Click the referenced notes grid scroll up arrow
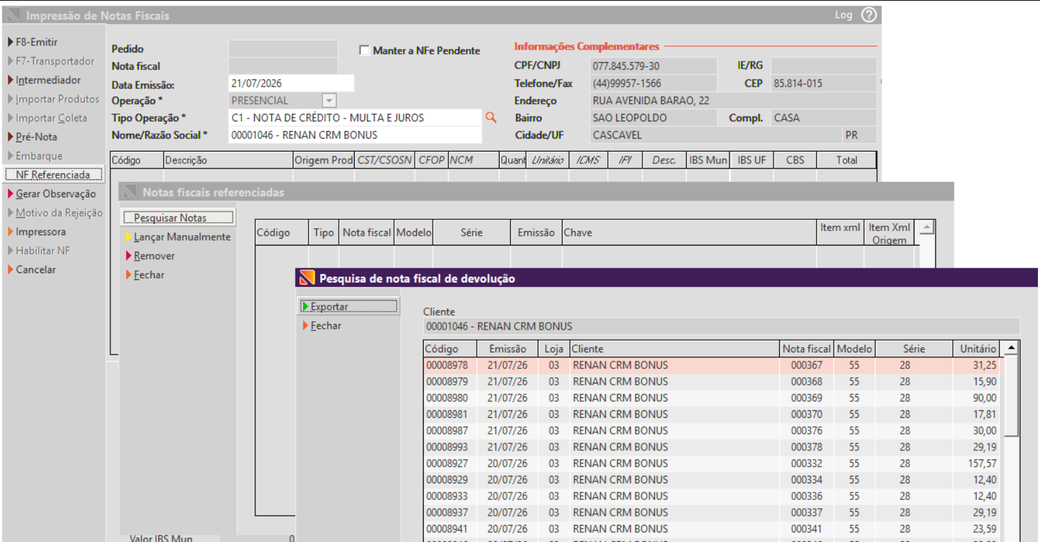Viewport: 1040px width, 542px height. pyautogui.click(x=928, y=226)
